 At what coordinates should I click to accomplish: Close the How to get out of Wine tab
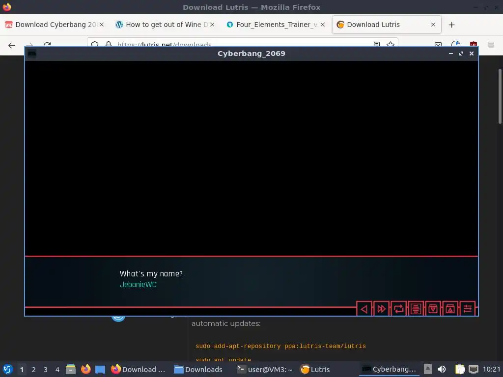coord(212,25)
